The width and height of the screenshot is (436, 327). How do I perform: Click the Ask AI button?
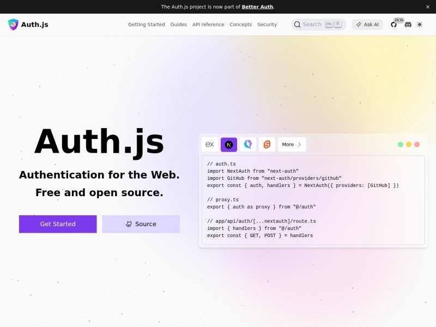point(367,25)
